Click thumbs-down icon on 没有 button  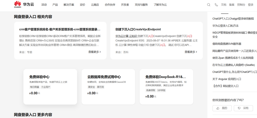[x=239, y=108]
